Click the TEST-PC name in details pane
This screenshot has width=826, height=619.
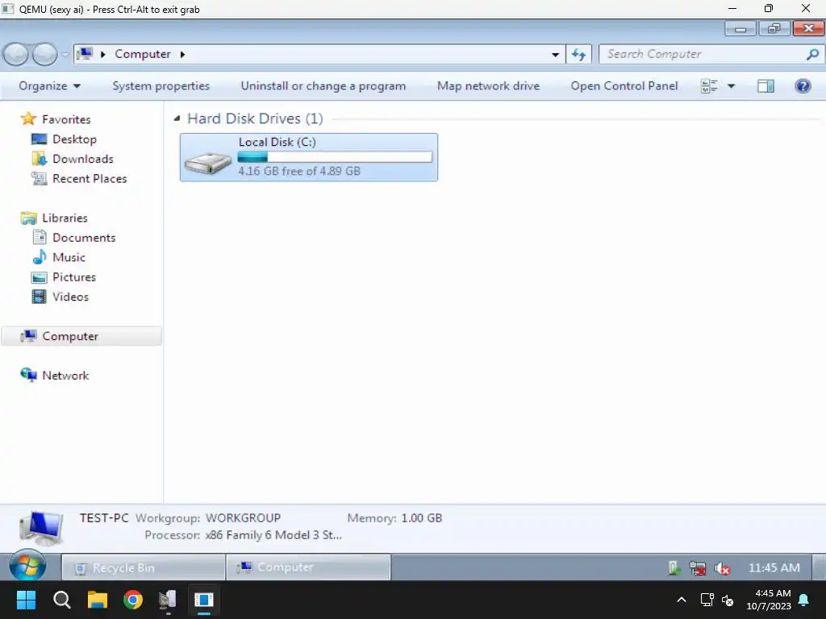click(104, 518)
